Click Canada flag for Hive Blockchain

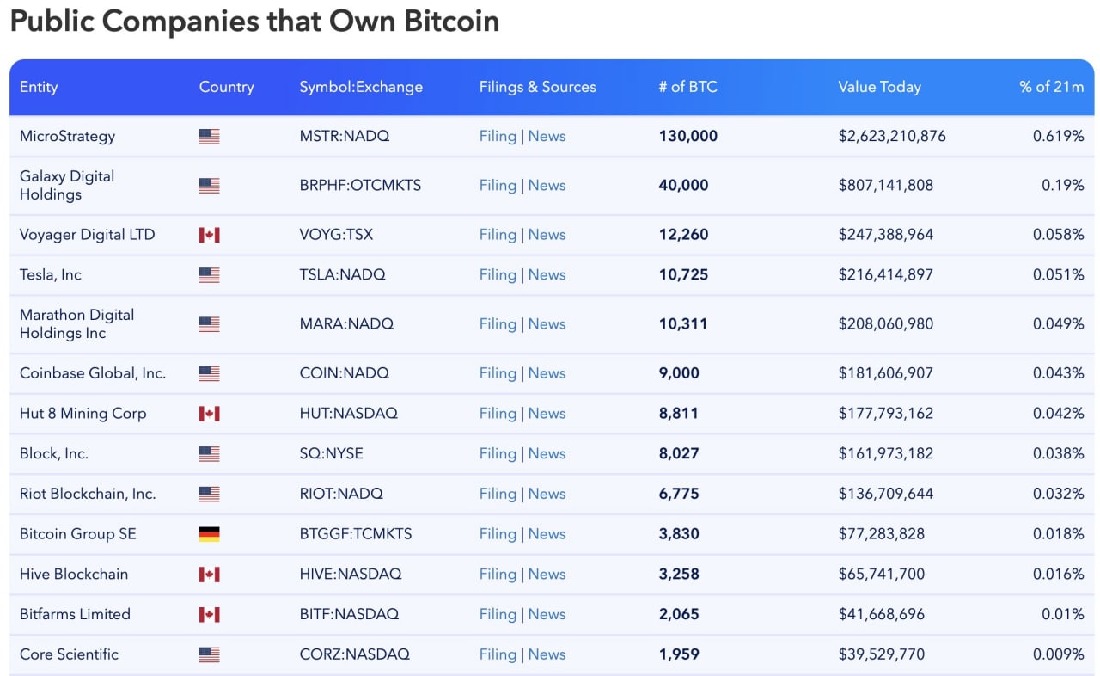click(x=209, y=575)
